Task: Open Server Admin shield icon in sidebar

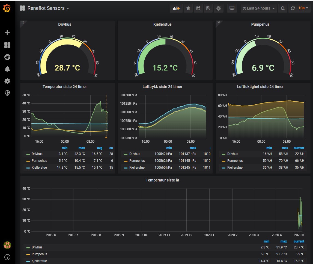Action: click(7, 93)
